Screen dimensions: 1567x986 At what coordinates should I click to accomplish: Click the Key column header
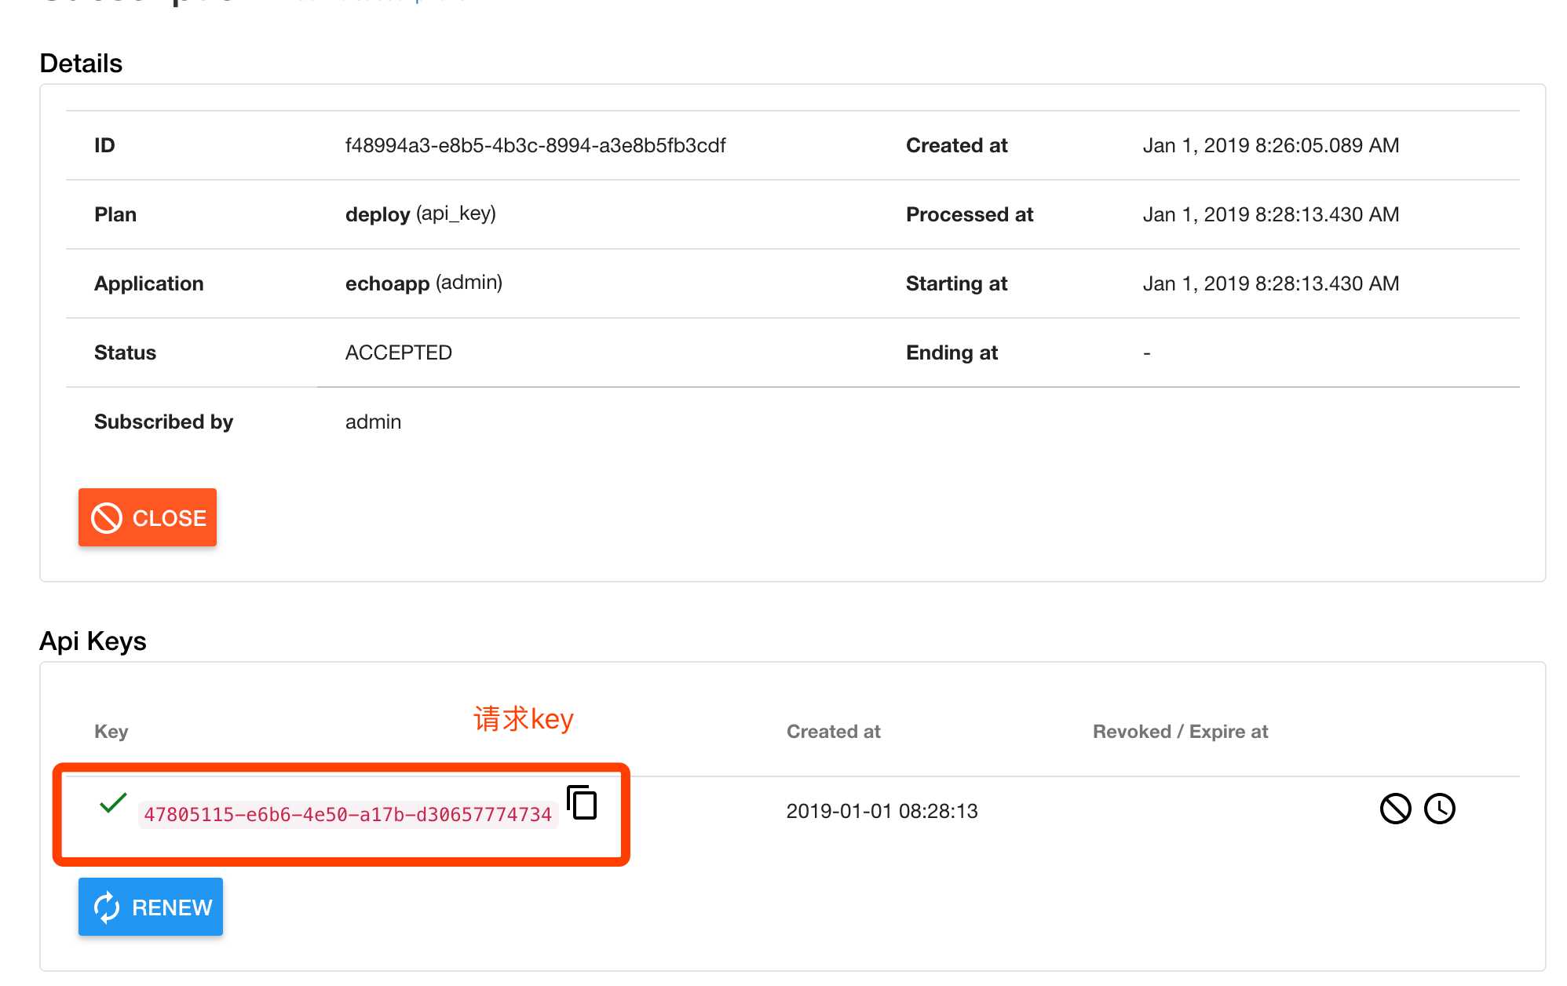pyautogui.click(x=111, y=732)
